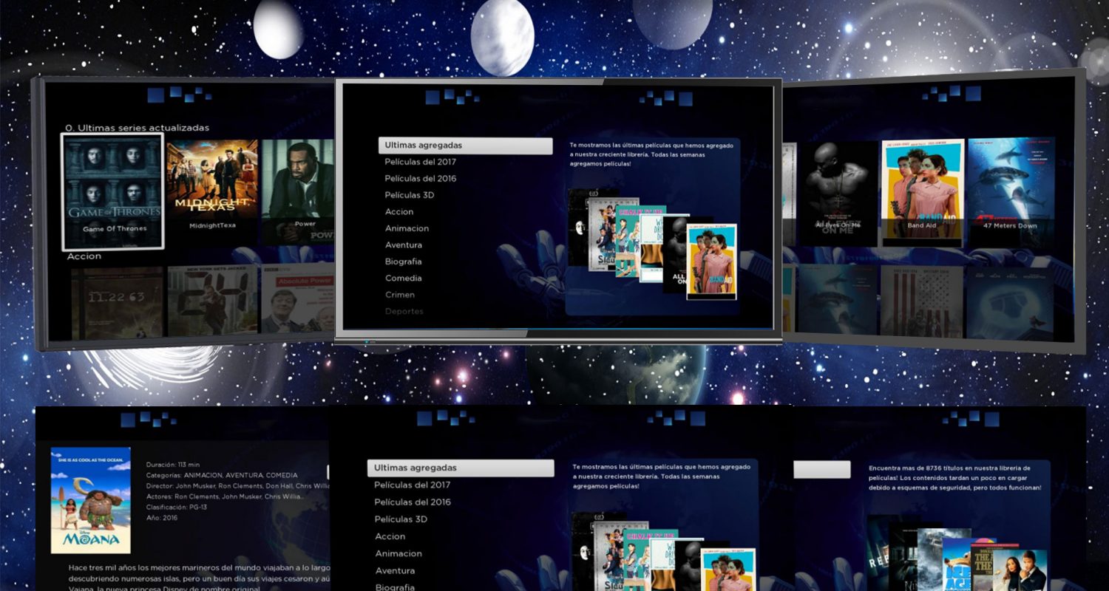
Task: Click '0. Ultimas series actualizadas' row title
Action: [x=138, y=128]
